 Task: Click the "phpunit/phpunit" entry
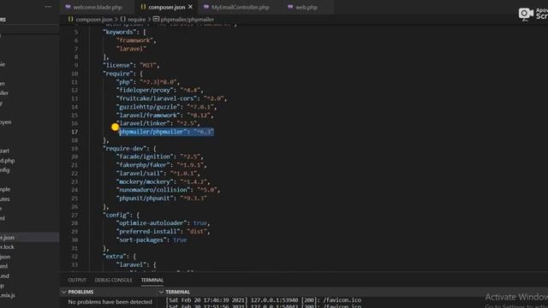(x=162, y=198)
